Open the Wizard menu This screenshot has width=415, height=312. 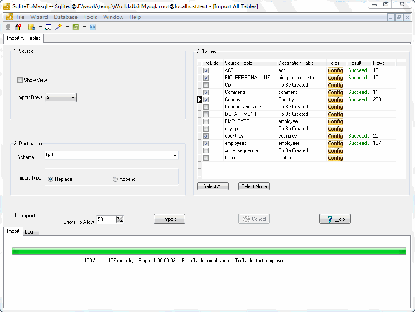click(39, 17)
